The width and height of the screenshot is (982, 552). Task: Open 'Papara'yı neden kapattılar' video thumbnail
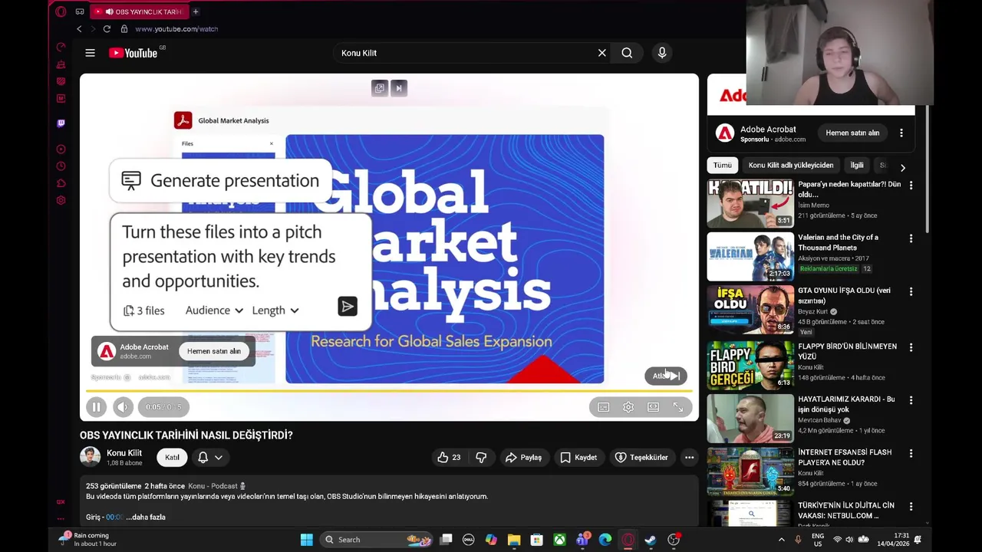[x=750, y=203]
